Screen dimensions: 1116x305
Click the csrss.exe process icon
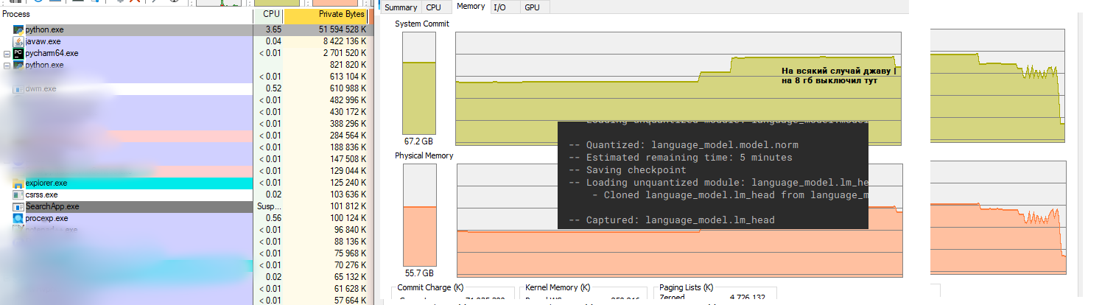coord(18,194)
